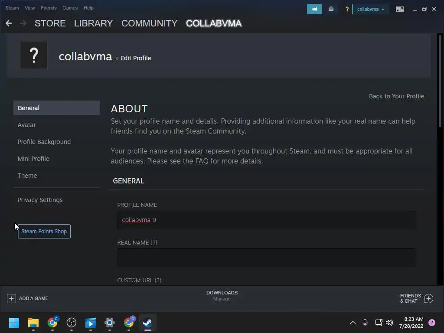Go to COMMUNITY tab

(150, 23)
